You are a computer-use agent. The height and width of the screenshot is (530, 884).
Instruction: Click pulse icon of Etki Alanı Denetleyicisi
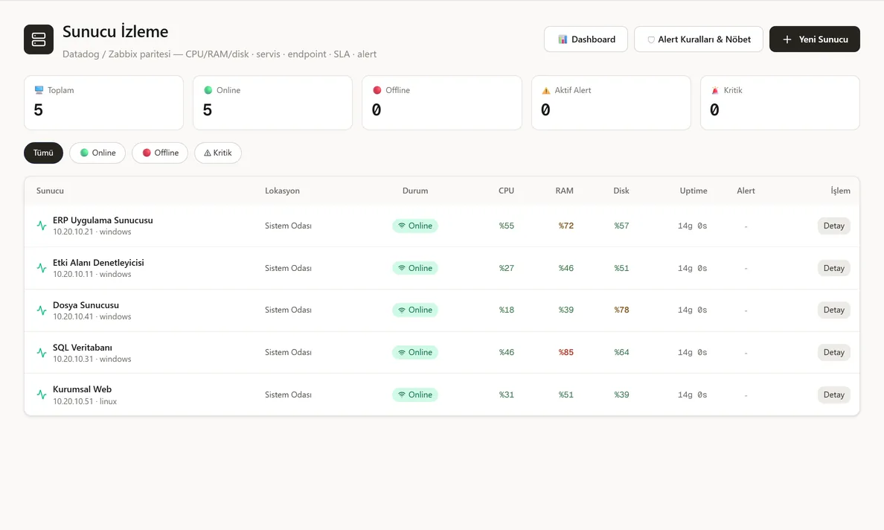click(42, 268)
